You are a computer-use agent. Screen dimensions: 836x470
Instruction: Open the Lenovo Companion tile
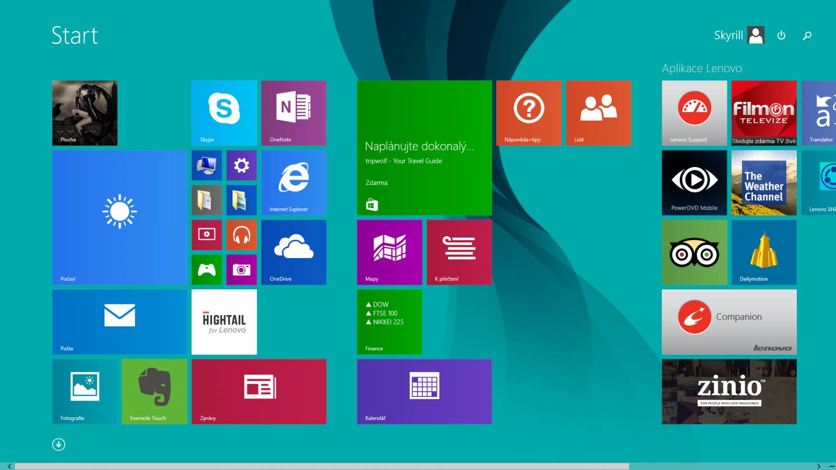pyautogui.click(x=729, y=322)
